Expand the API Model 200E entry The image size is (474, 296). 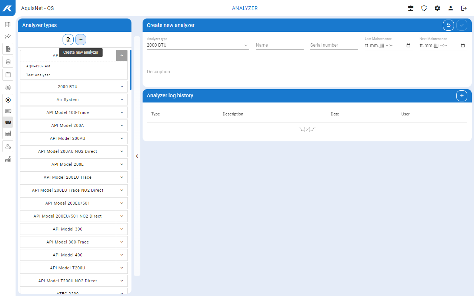(x=122, y=164)
